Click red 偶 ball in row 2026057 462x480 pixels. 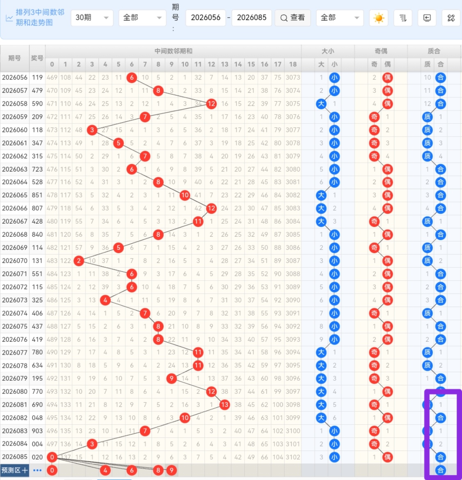click(387, 91)
